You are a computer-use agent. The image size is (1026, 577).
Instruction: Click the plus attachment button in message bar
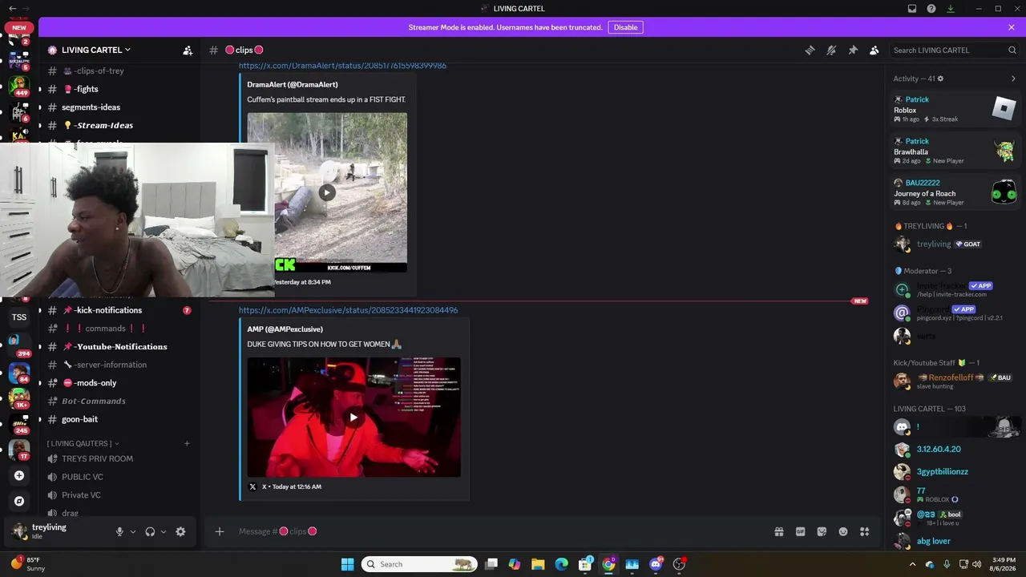click(x=220, y=531)
